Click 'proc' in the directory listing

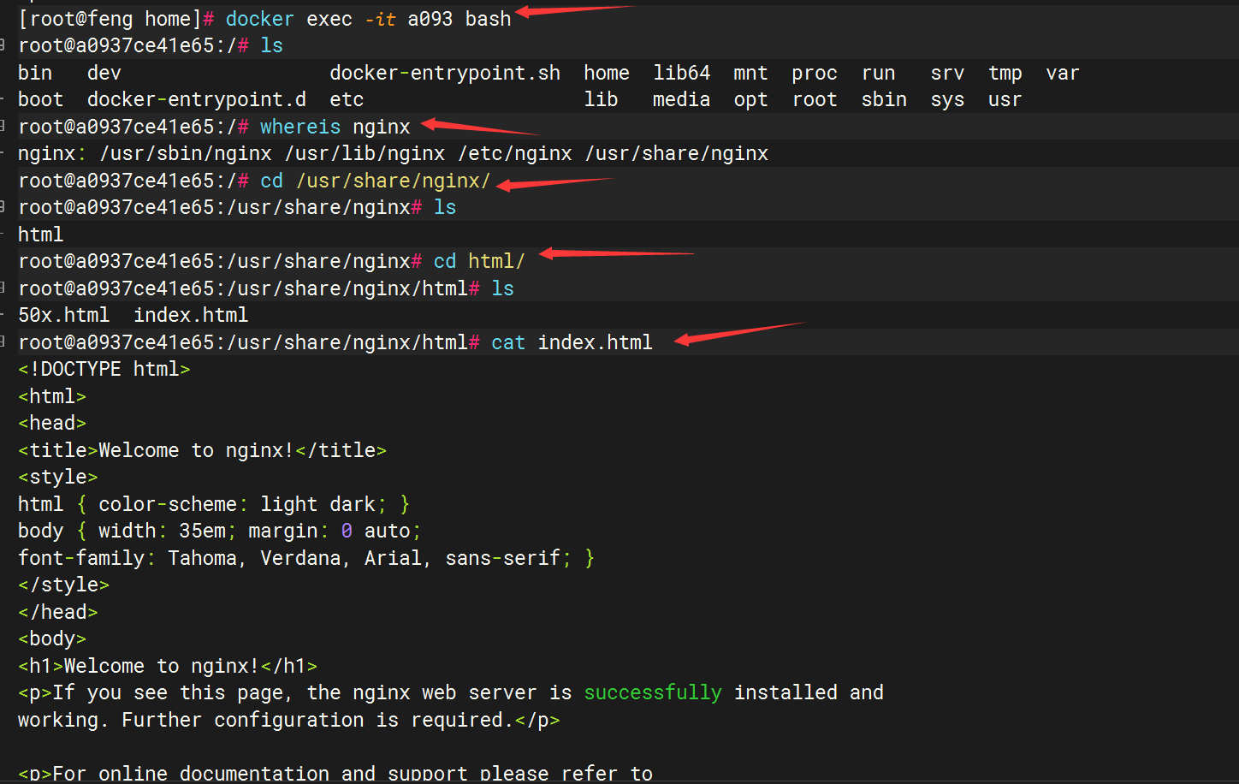coord(815,73)
